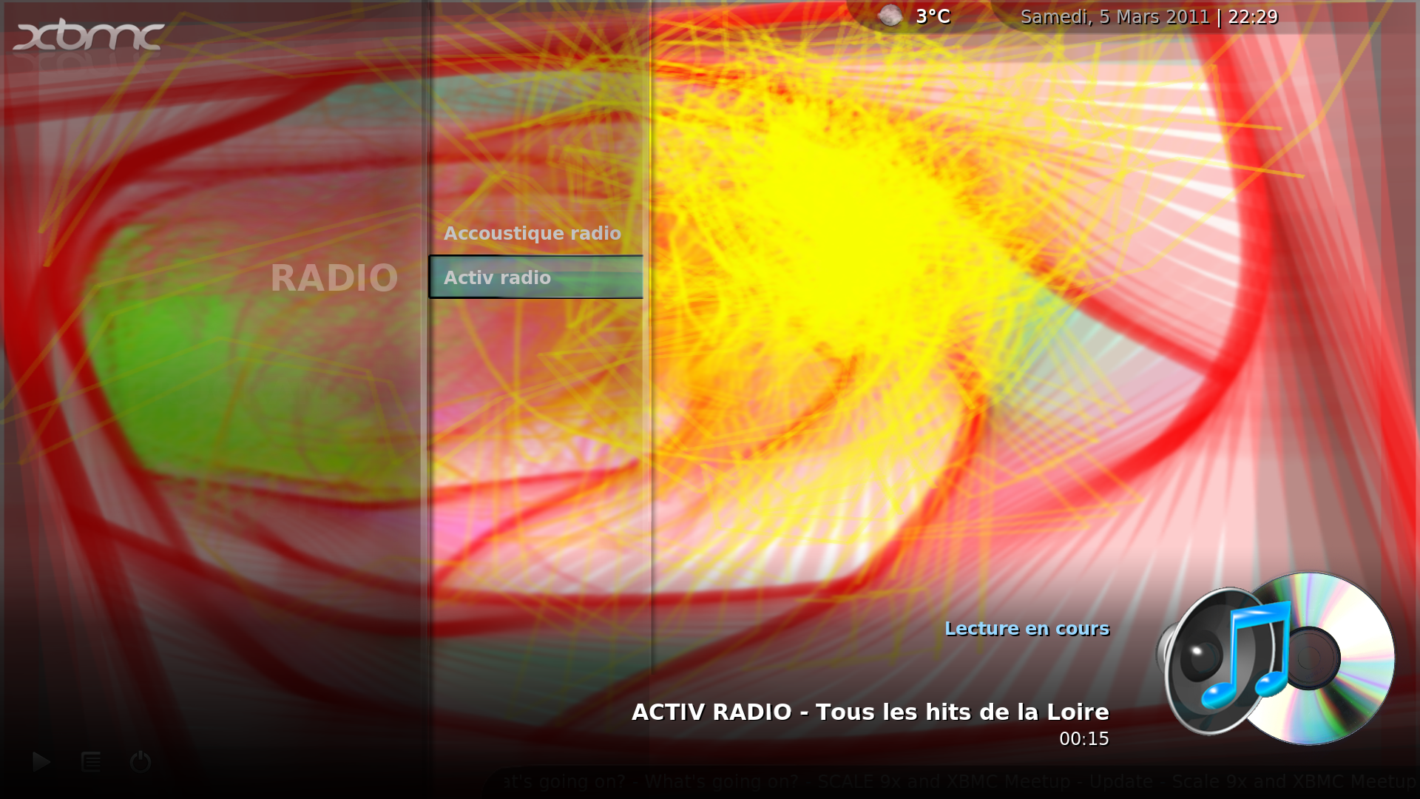Click the 00:15 elapsed time
Image resolution: width=1420 pixels, height=799 pixels.
coord(1084,739)
